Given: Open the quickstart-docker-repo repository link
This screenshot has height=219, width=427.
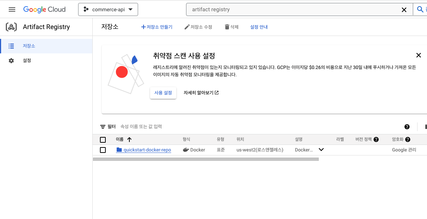Looking at the screenshot, I should tap(147, 150).
